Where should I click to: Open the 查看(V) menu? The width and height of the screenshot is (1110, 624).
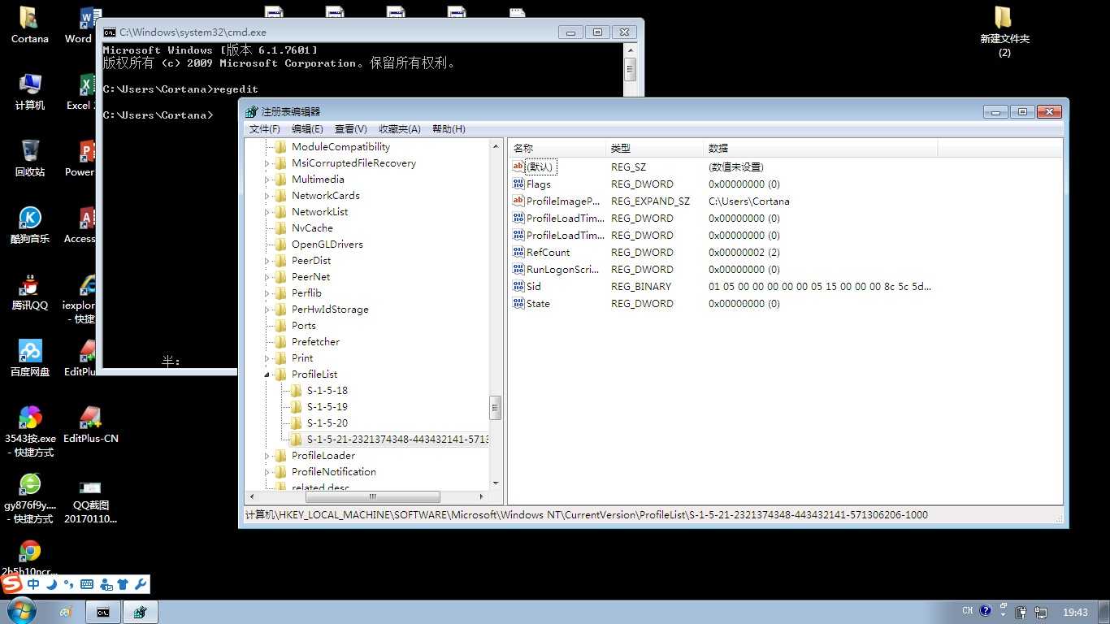(x=351, y=129)
